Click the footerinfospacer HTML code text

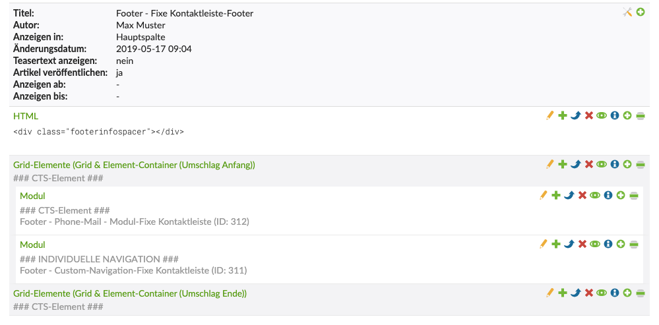pyautogui.click(x=98, y=131)
